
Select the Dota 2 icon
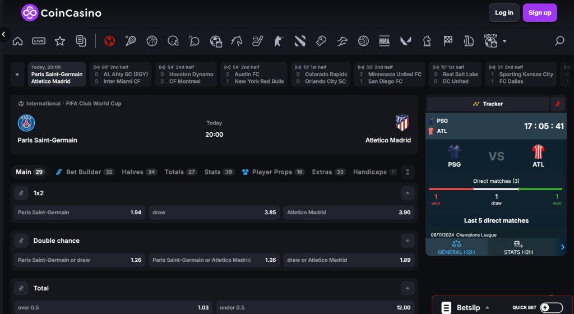[300, 41]
